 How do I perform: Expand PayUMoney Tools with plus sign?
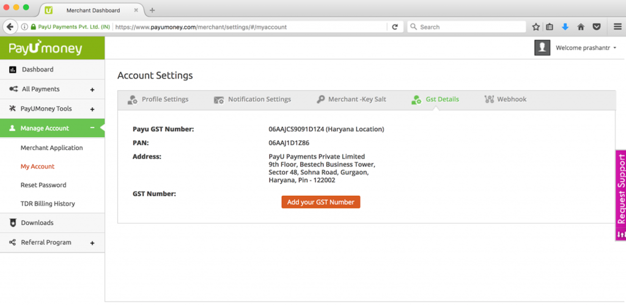click(92, 110)
